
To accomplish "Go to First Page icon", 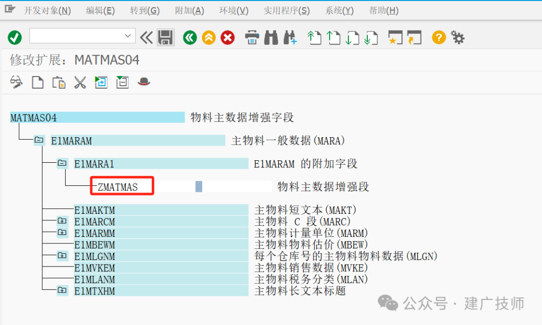I will tap(315, 37).
